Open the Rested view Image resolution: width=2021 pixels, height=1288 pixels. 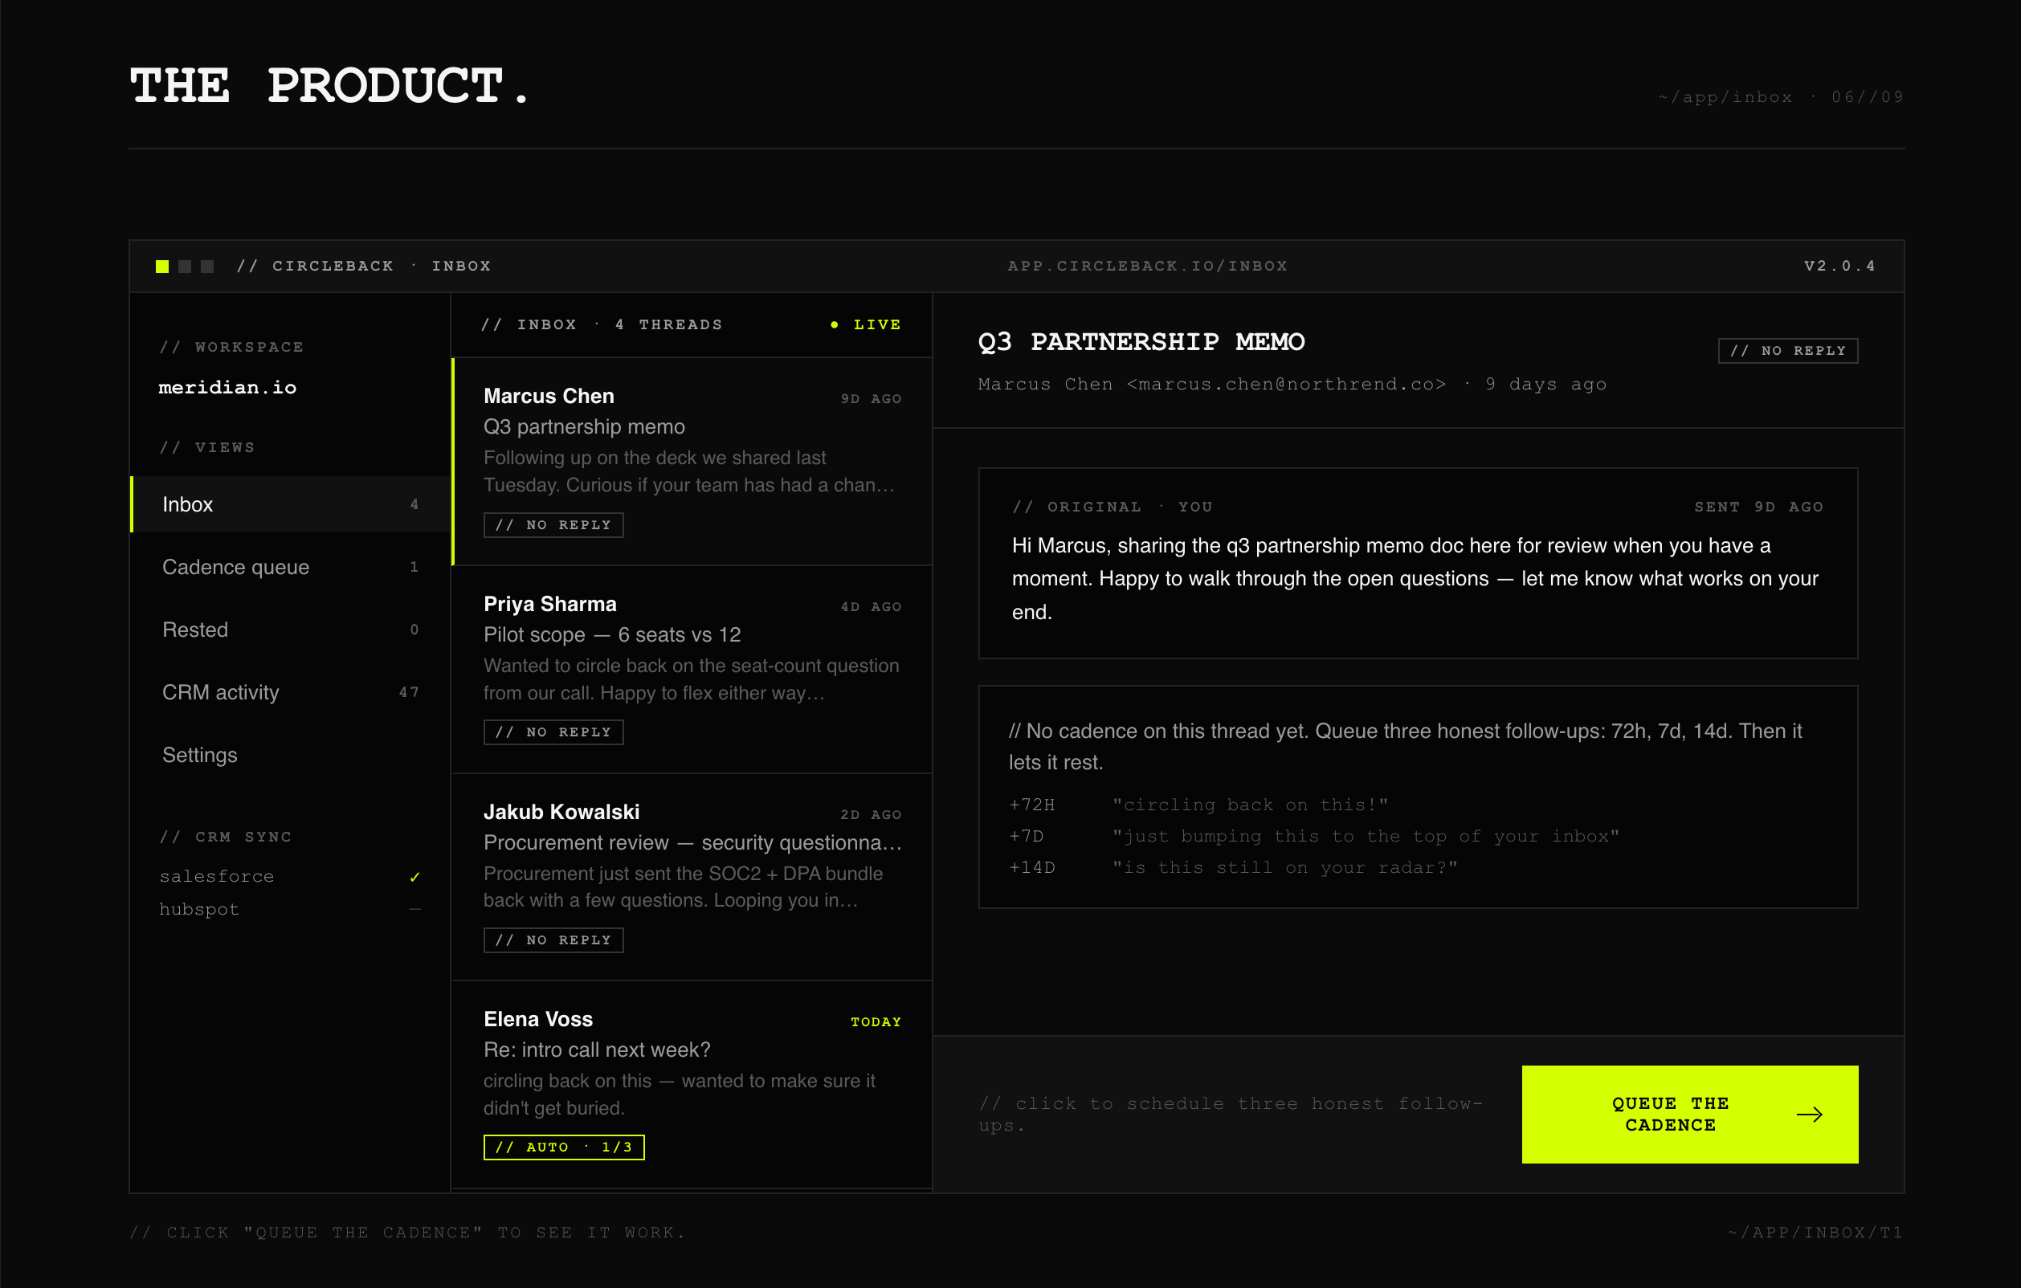[291, 630]
